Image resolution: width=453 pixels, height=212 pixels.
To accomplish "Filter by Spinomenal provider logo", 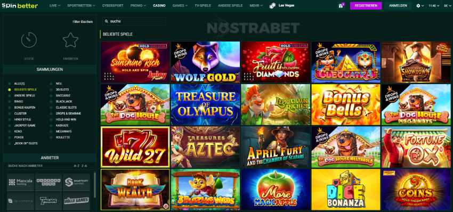I will tap(20, 201).
